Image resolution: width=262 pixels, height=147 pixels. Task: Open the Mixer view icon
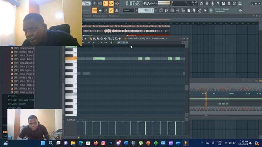177,11
